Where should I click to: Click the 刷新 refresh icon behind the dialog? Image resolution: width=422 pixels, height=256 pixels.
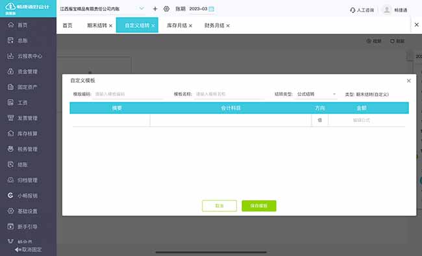click(392, 41)
